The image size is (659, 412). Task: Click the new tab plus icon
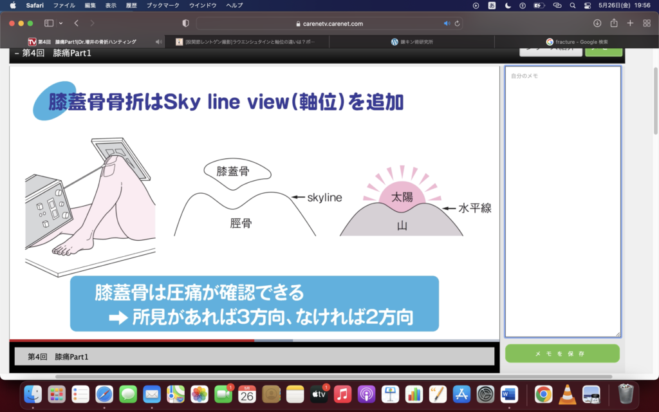tap(630, 23)
